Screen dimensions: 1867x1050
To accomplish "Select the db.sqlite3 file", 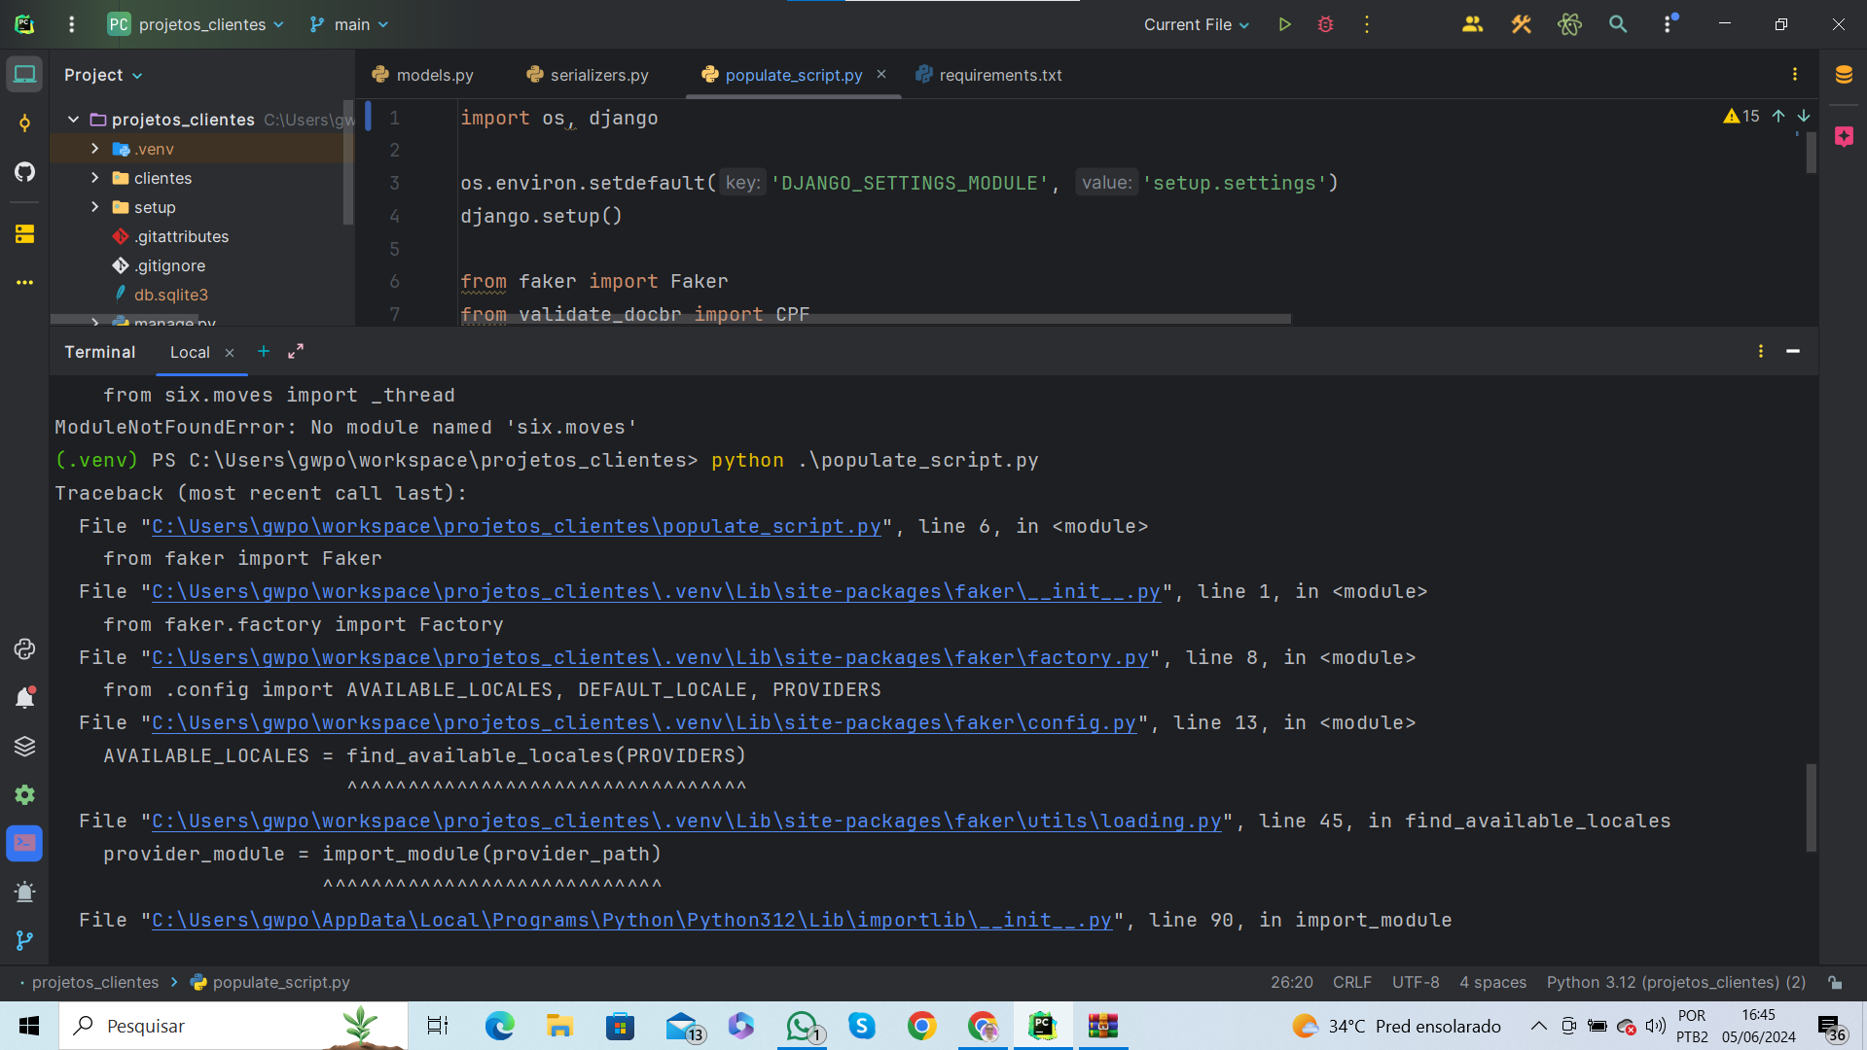I will point(171,295).
